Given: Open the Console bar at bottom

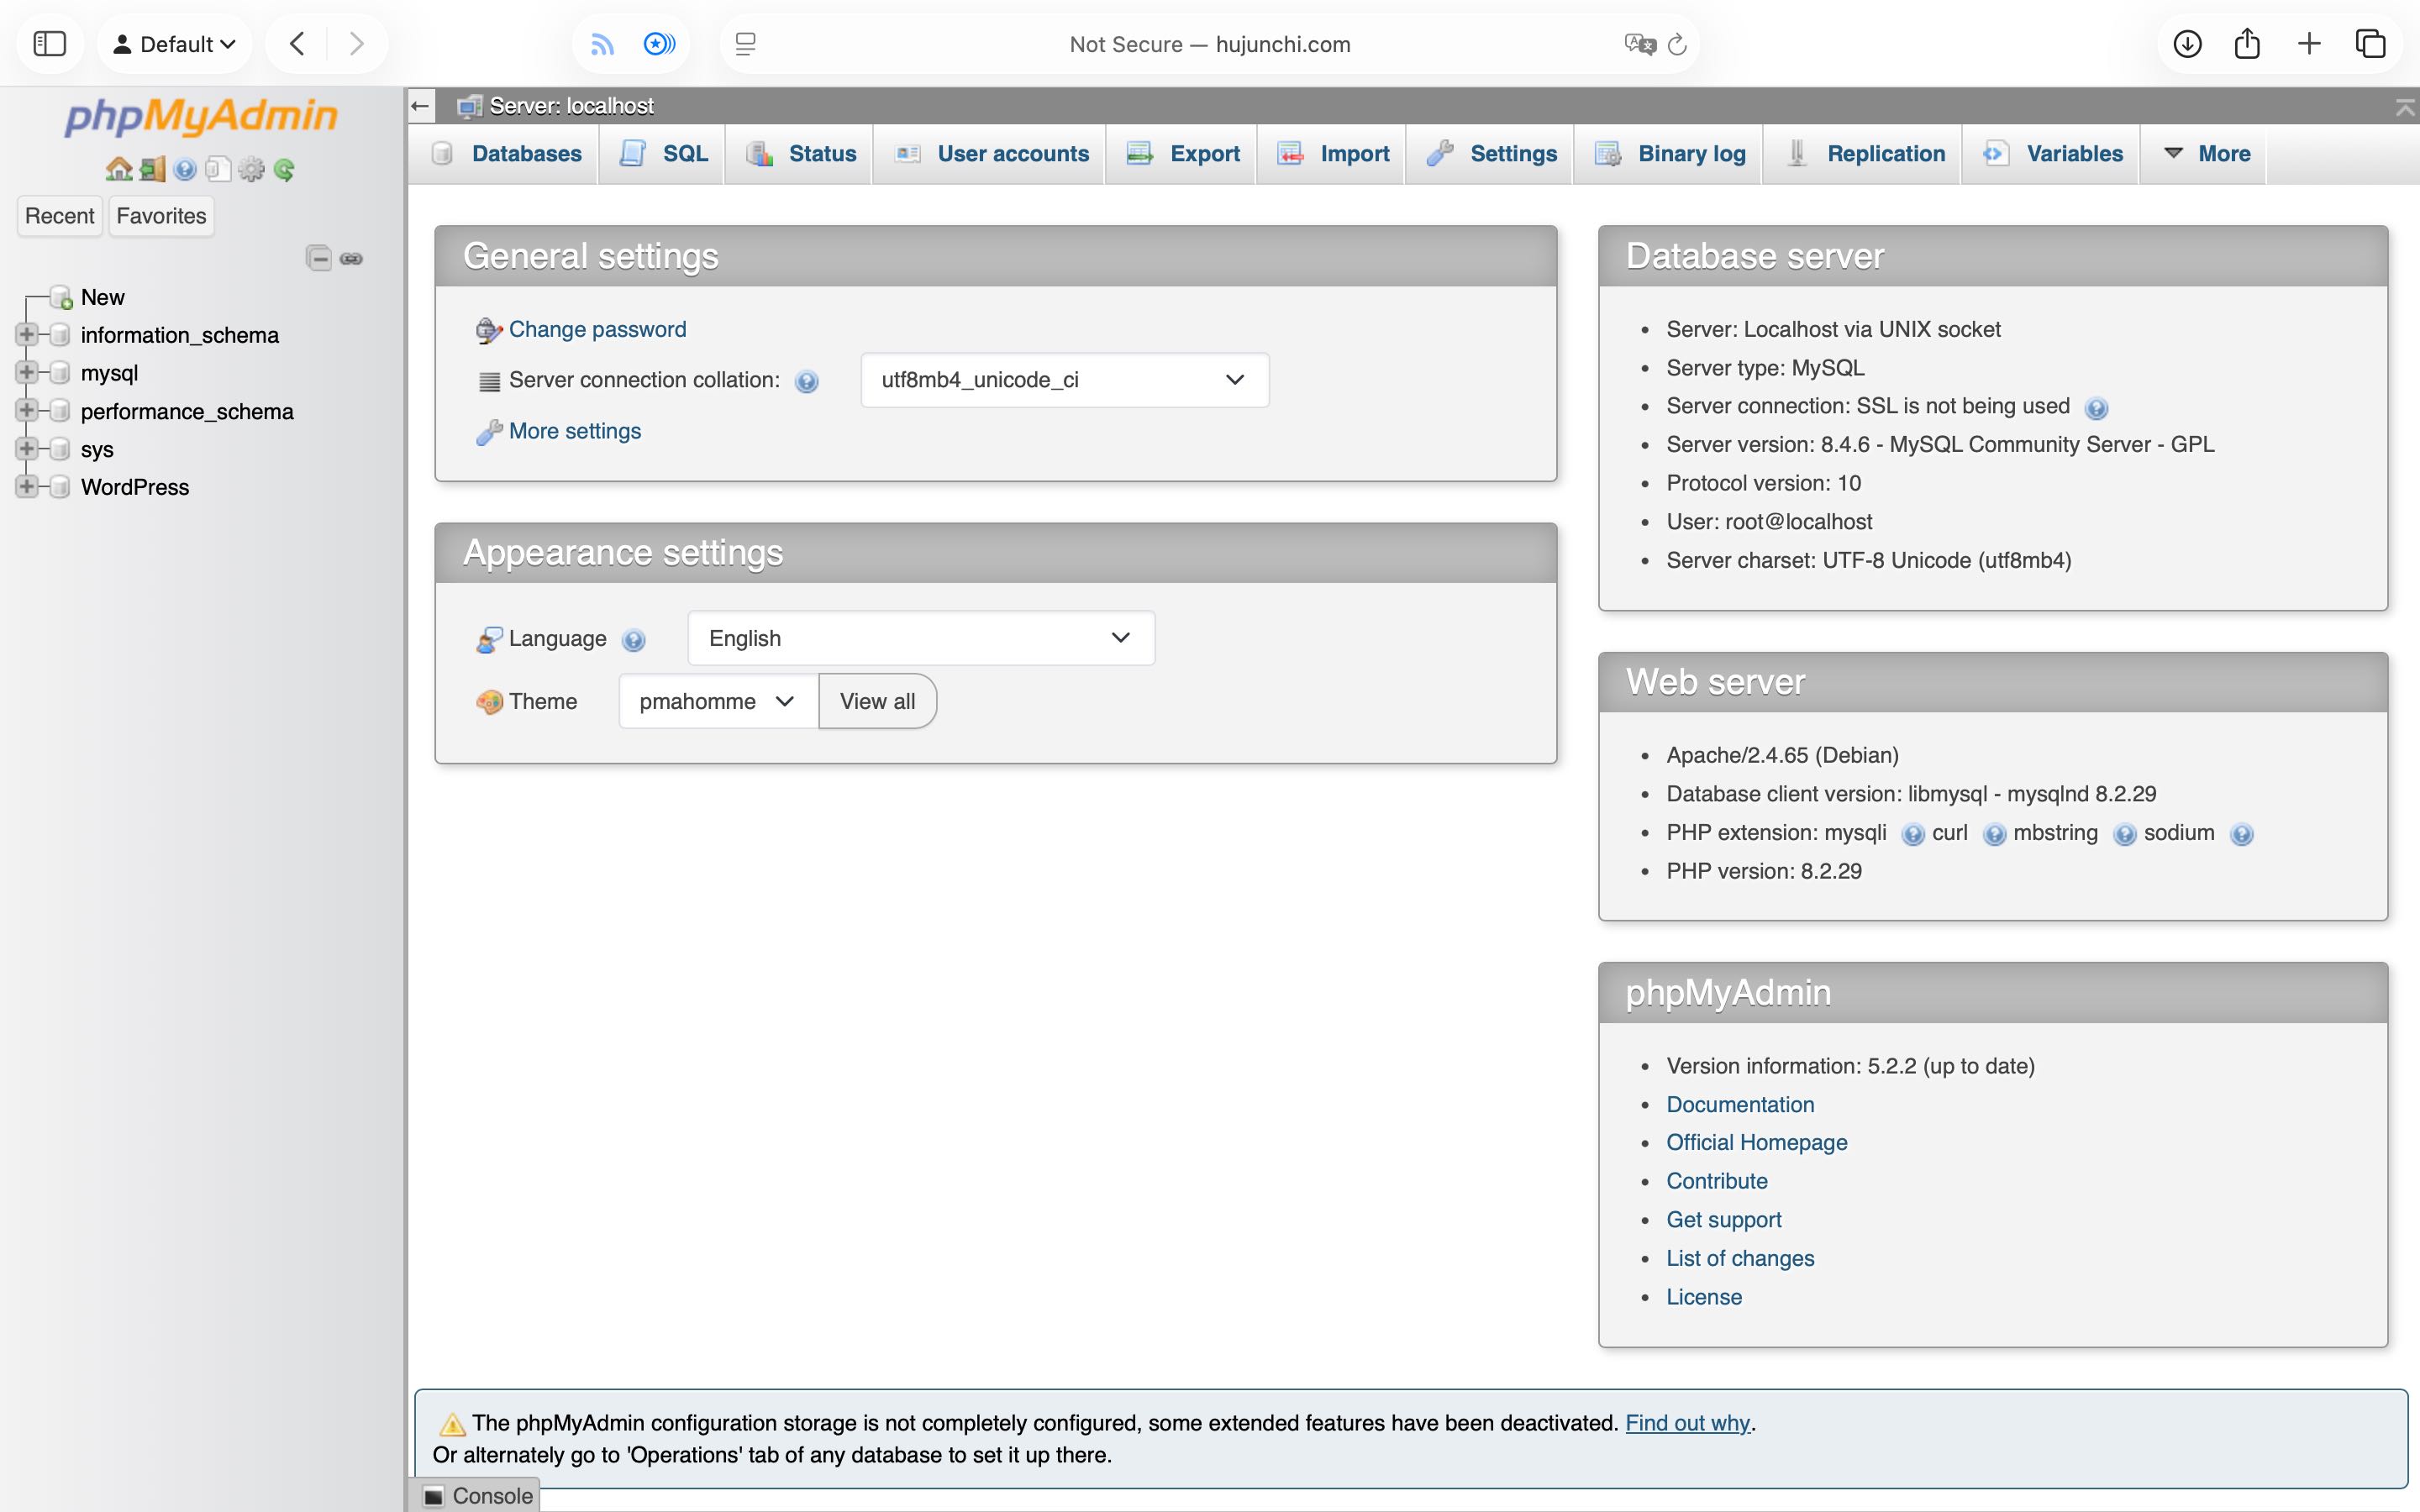Looking at the screenshot, I should point(478,1495).
